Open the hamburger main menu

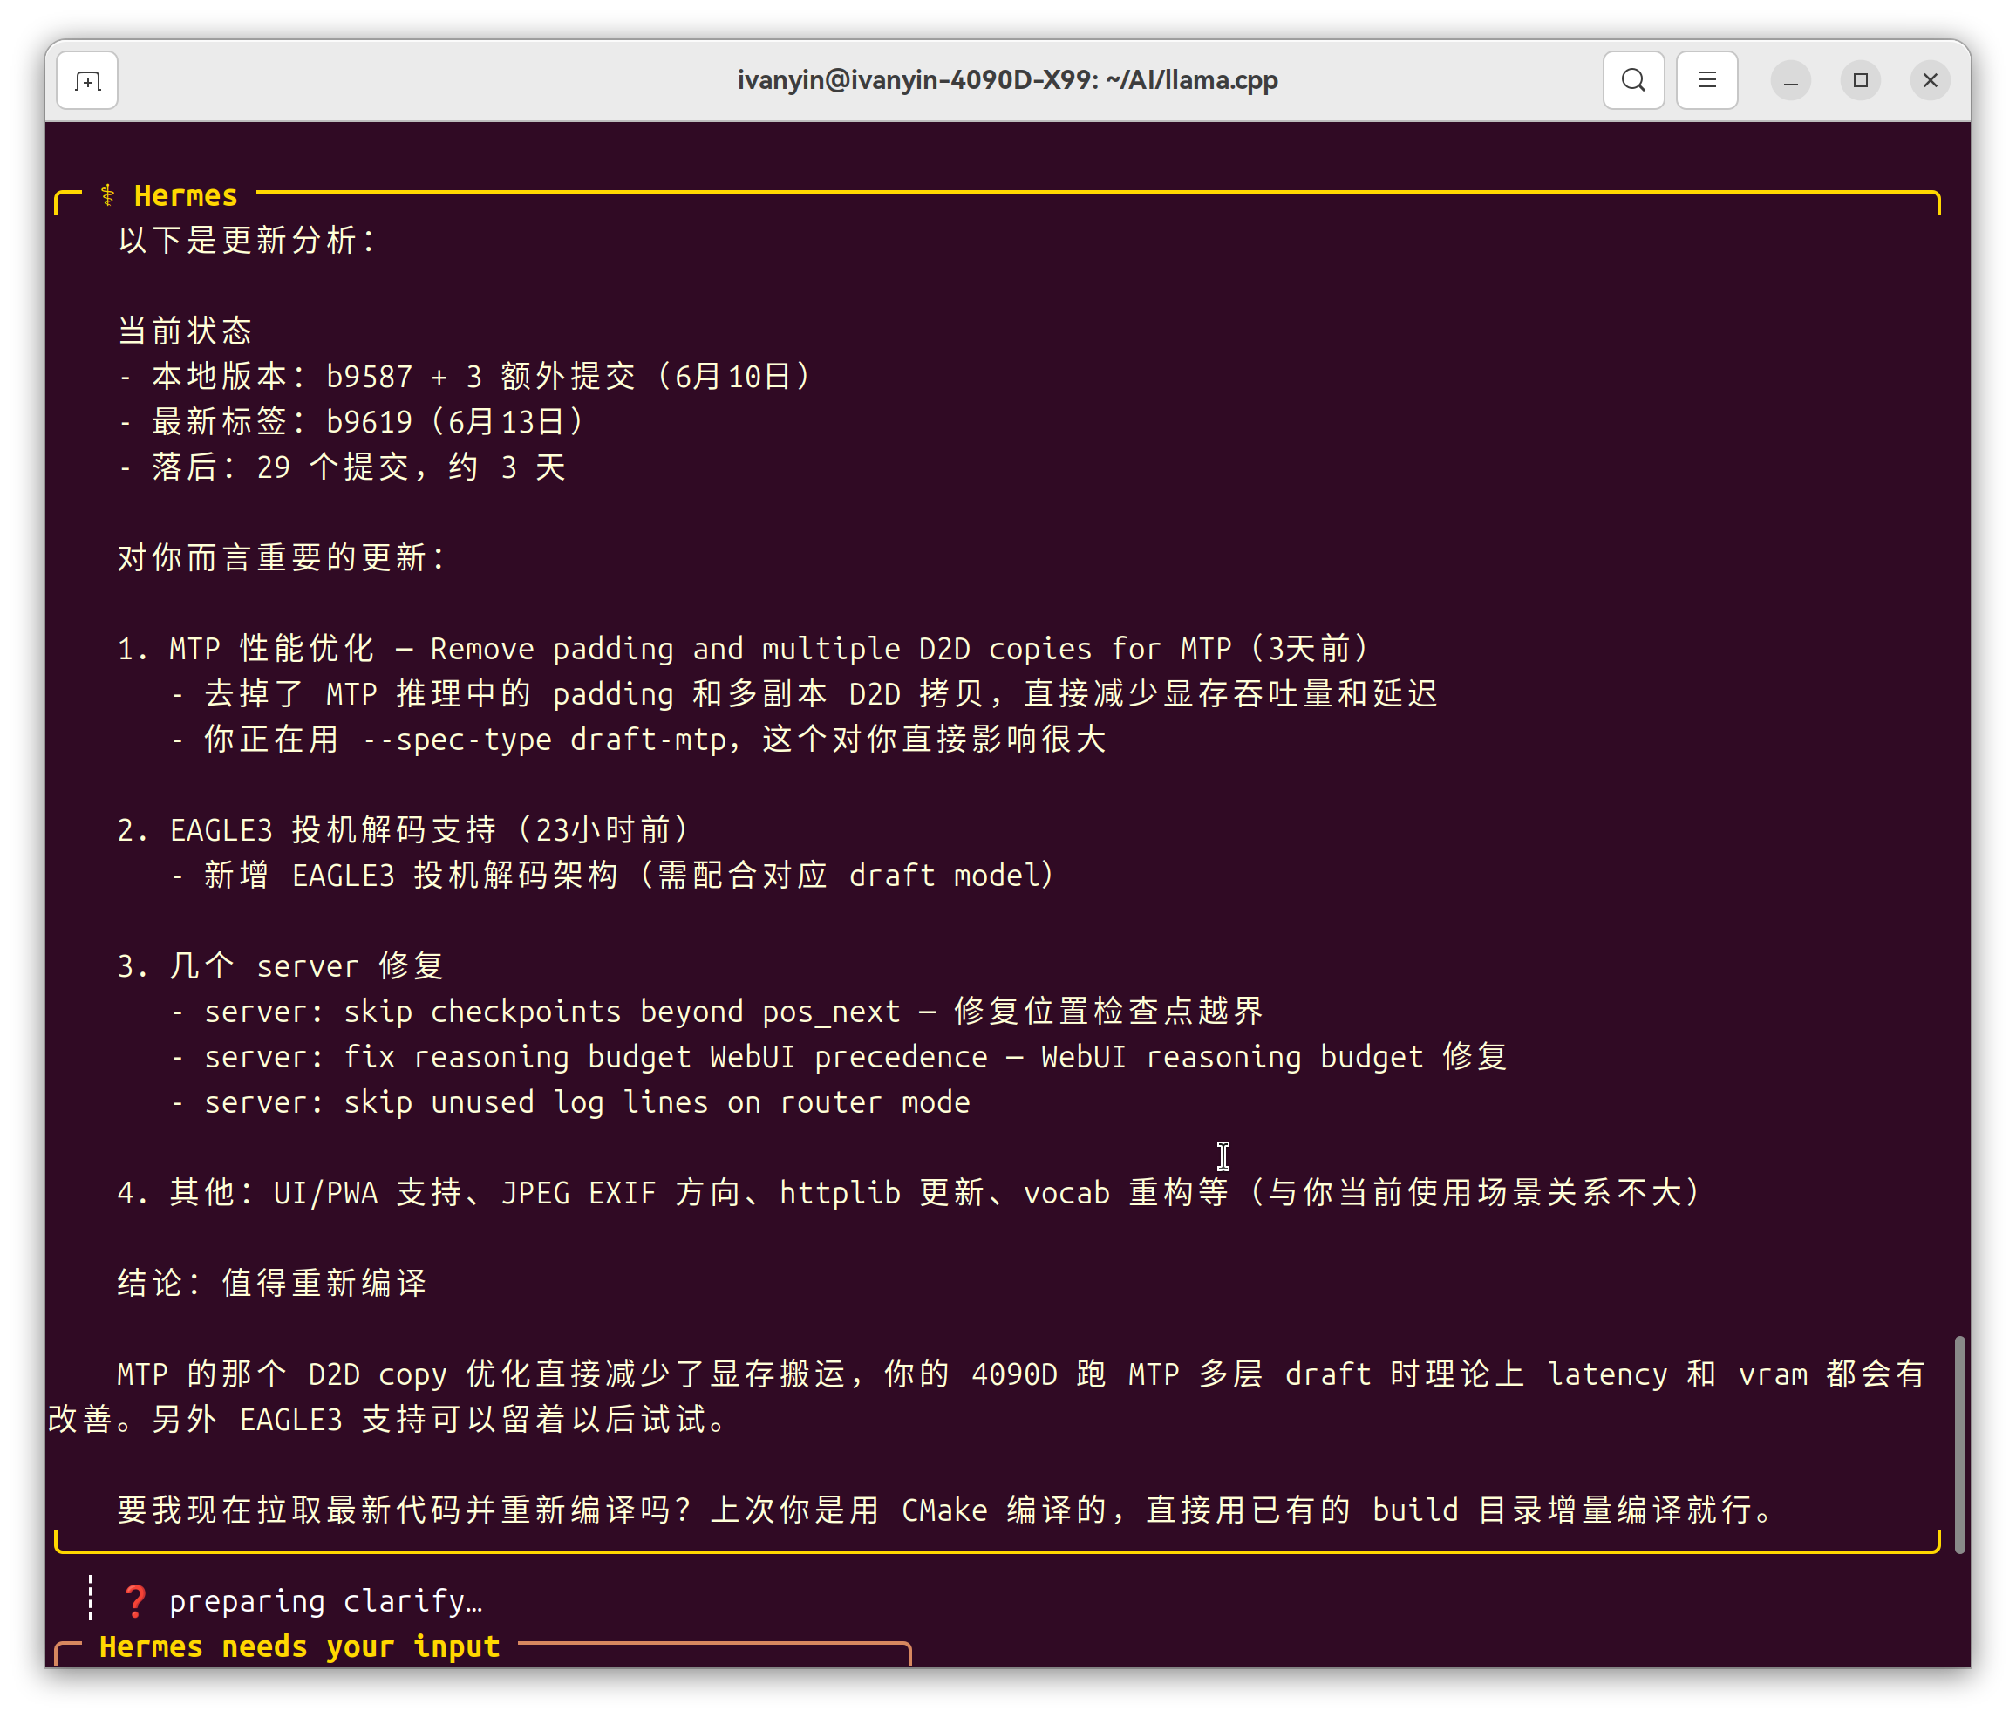tap(1706, 81)
